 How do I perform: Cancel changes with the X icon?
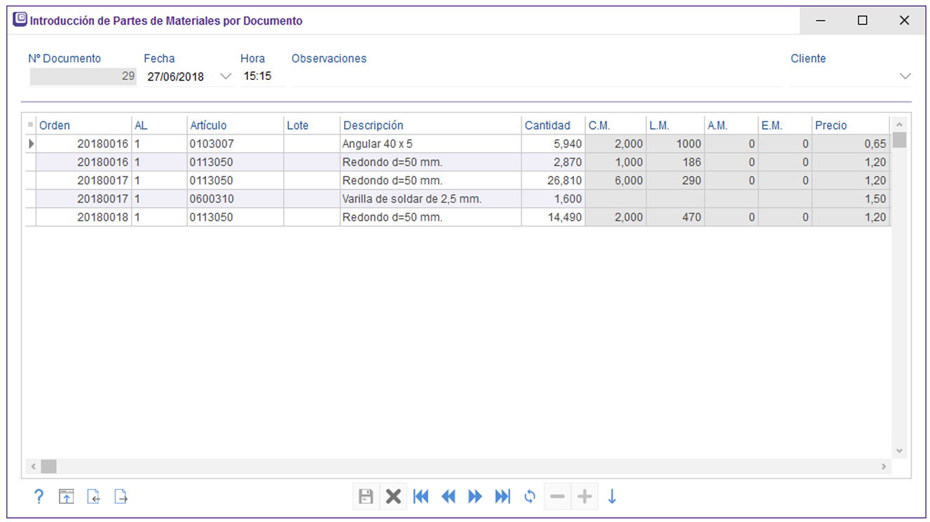[394, 497]
